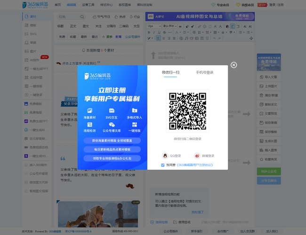Expand the 默认字体 font family dropdown
Image resolution: width=306 pixels, height=235 pixels.
pyautogui.click(x=177, y=26)
